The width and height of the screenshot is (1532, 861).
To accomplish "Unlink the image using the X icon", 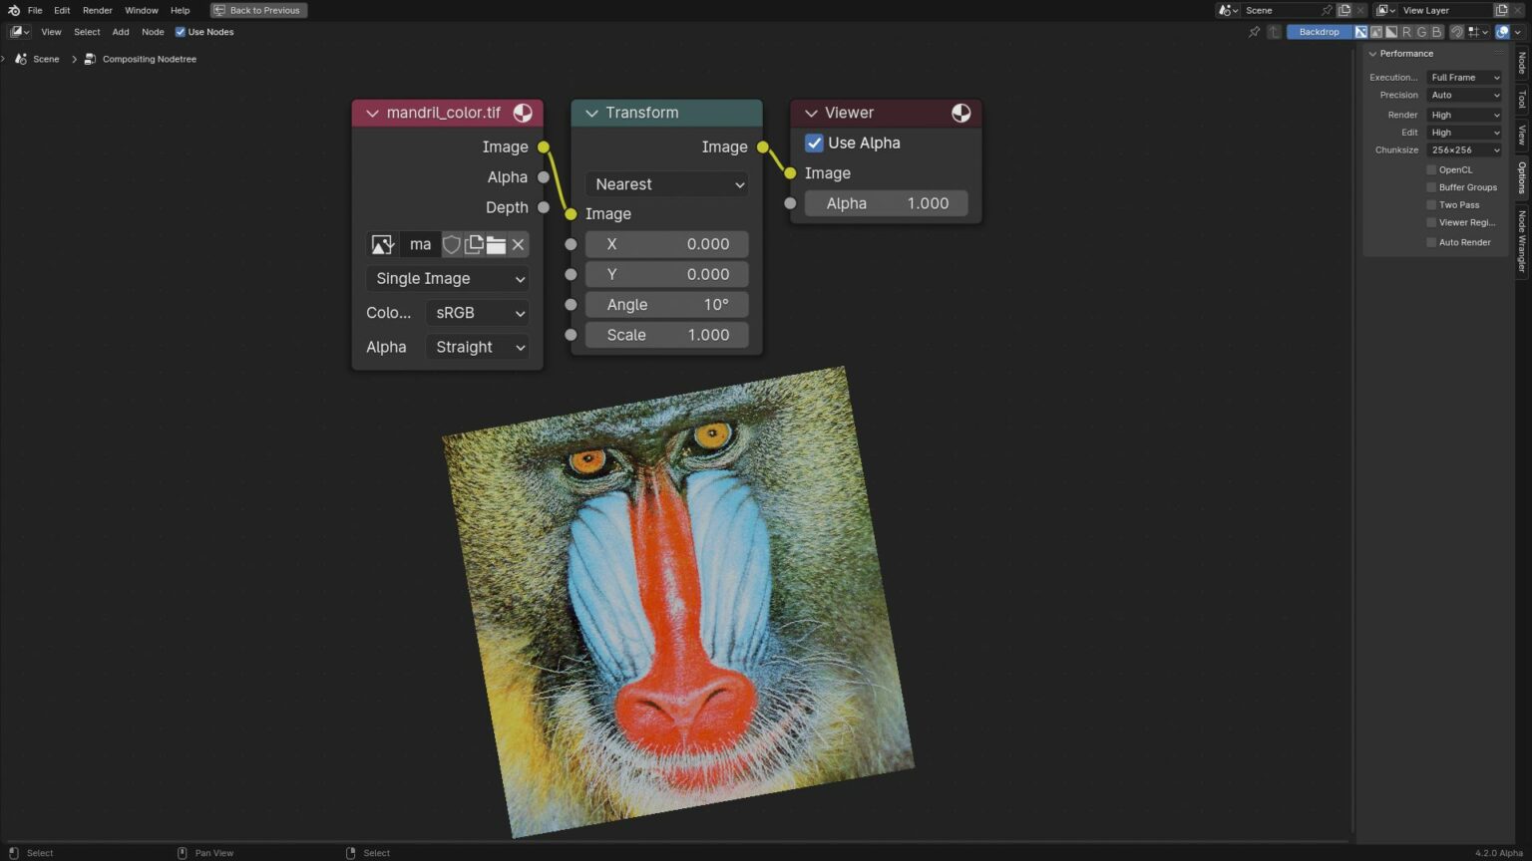I will tap(518, 244).
